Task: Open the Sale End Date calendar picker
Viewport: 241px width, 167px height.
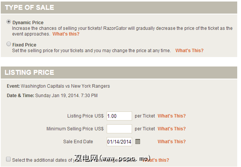Action: pyautogui.click(x=138, y=142)
